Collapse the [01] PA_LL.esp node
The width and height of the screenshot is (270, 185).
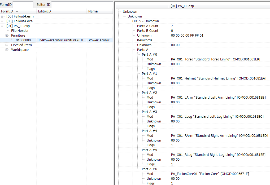point(2,26)
